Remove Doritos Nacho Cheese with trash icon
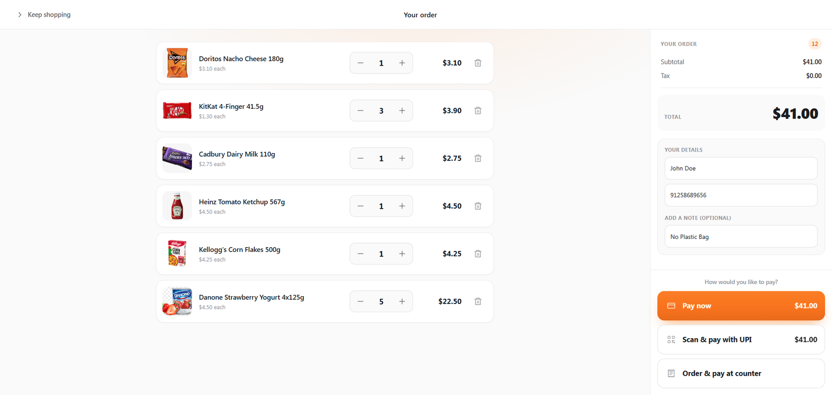 tap(478, 63)
